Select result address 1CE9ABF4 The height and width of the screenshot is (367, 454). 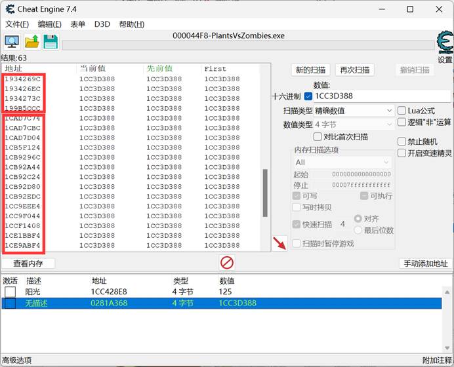click(x=22, y=245)
